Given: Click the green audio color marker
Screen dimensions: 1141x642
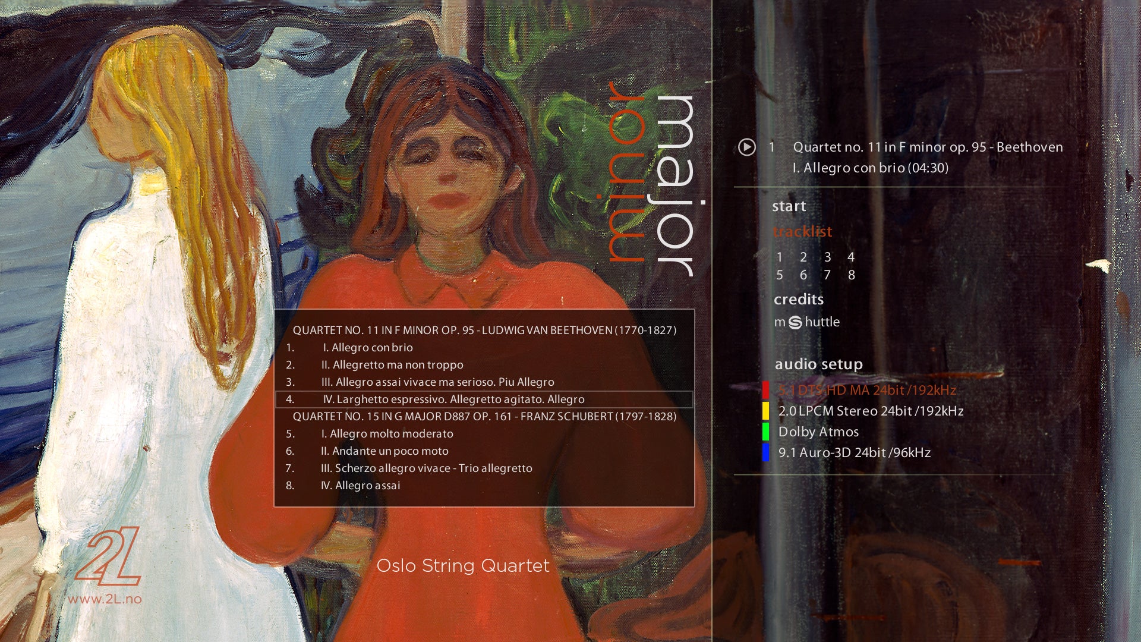Looking at the screenshot, I should pyautogui.click(x=765, y=432).
